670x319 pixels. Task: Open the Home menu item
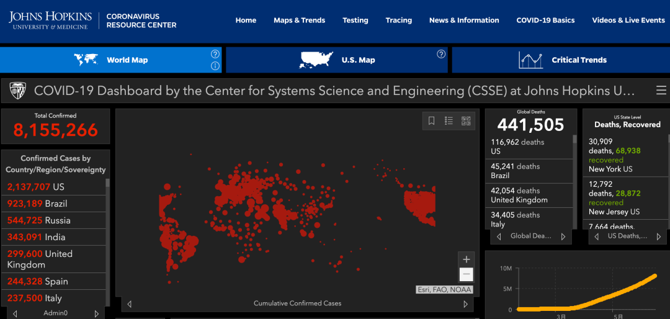[x=246, y=20]
